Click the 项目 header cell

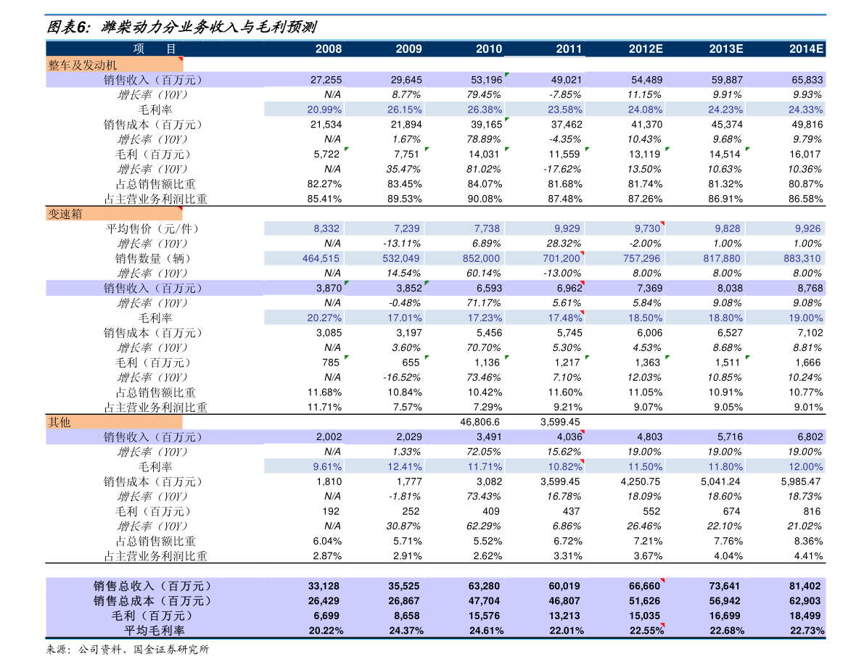click(x=155, y=49)
